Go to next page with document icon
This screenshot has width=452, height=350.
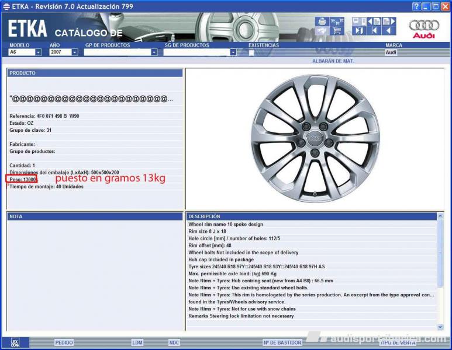click(x=390, y=21)
